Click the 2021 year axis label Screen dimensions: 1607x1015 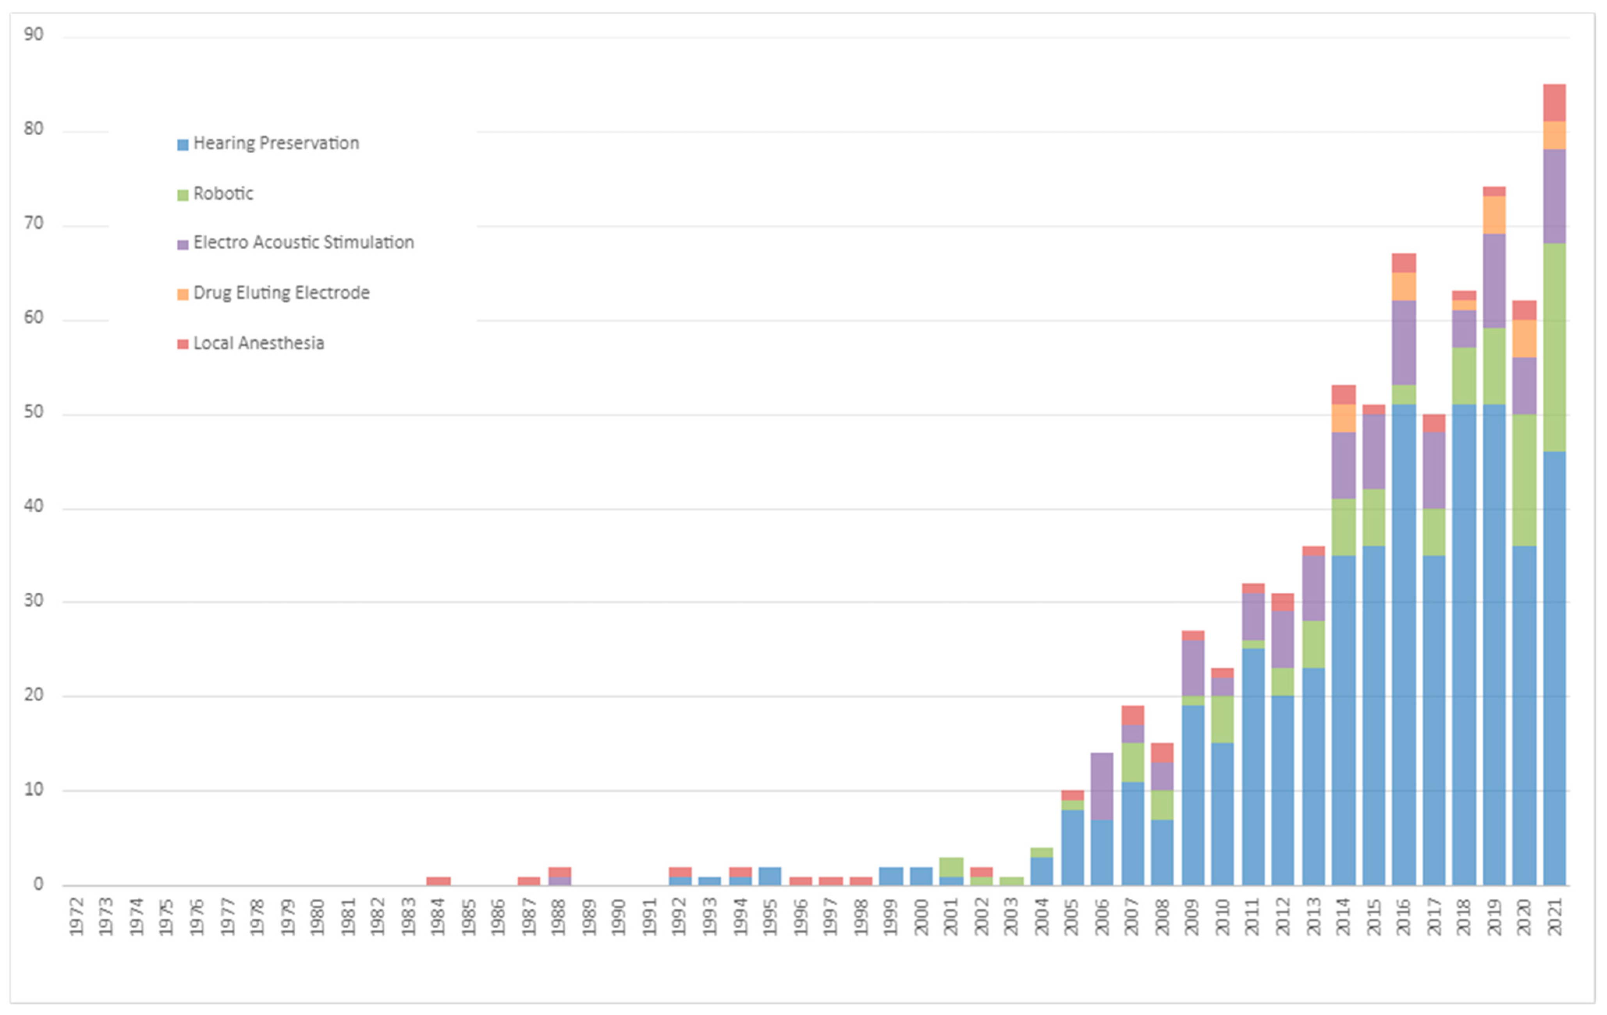click(x=1556, y=917)
